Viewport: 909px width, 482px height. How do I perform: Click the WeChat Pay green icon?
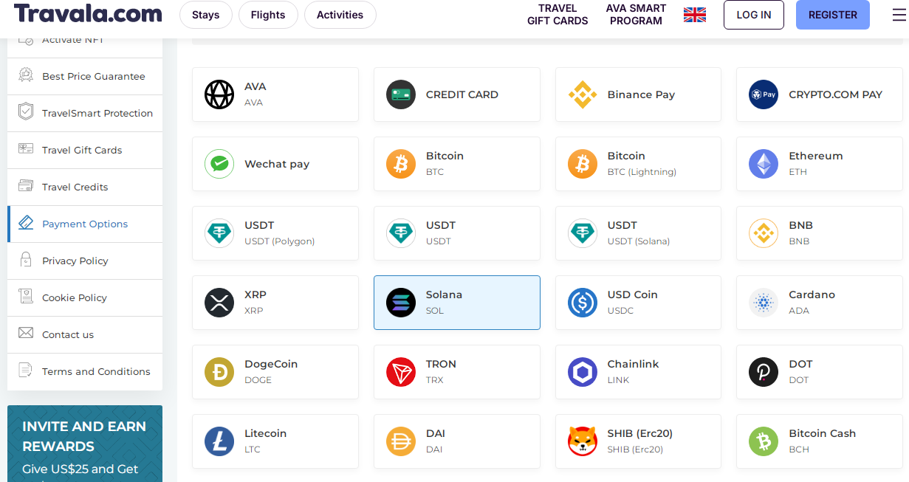pos(219,164)
